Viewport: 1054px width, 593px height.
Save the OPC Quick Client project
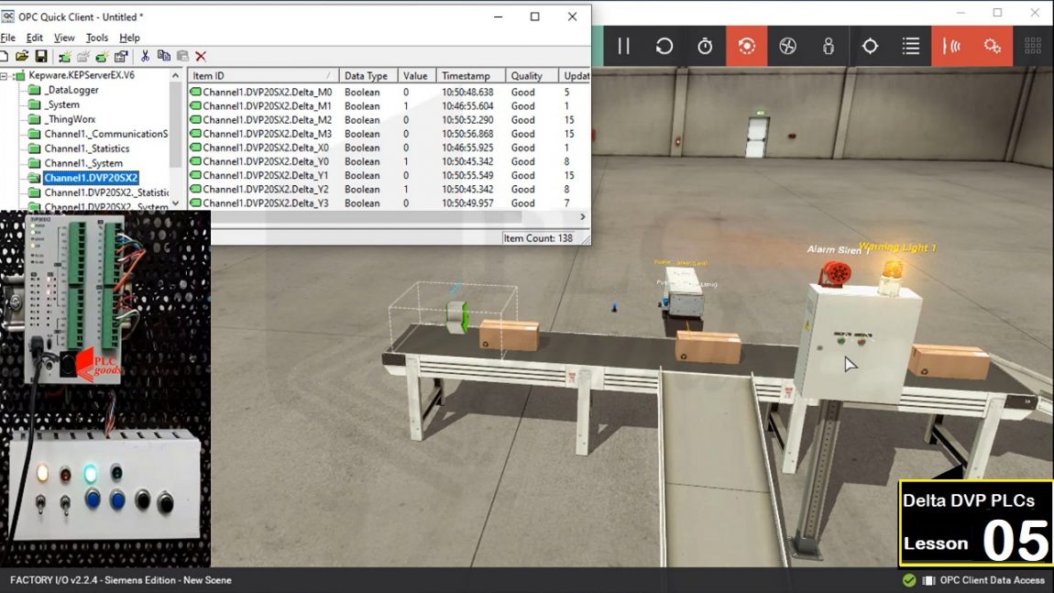42,57
